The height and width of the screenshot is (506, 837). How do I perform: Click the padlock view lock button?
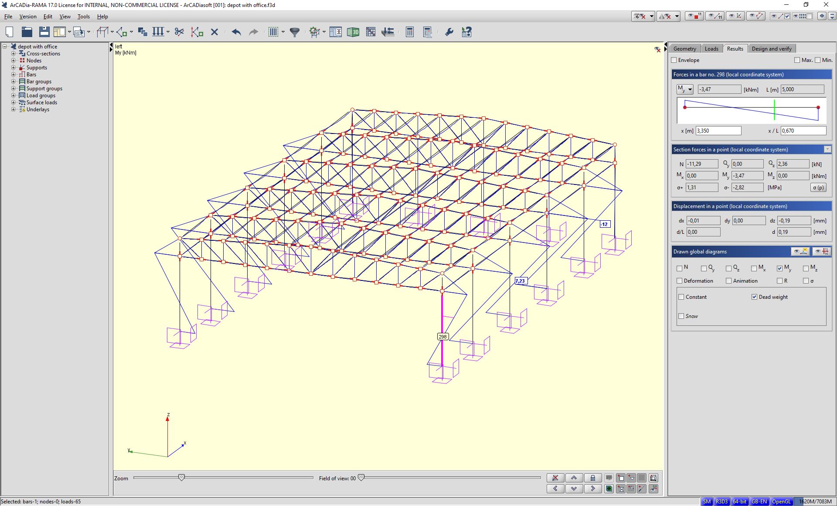[592, 478]
